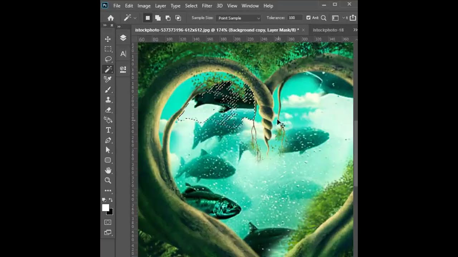
Task: Swap foreground and background colors
Action: [111, 200]
